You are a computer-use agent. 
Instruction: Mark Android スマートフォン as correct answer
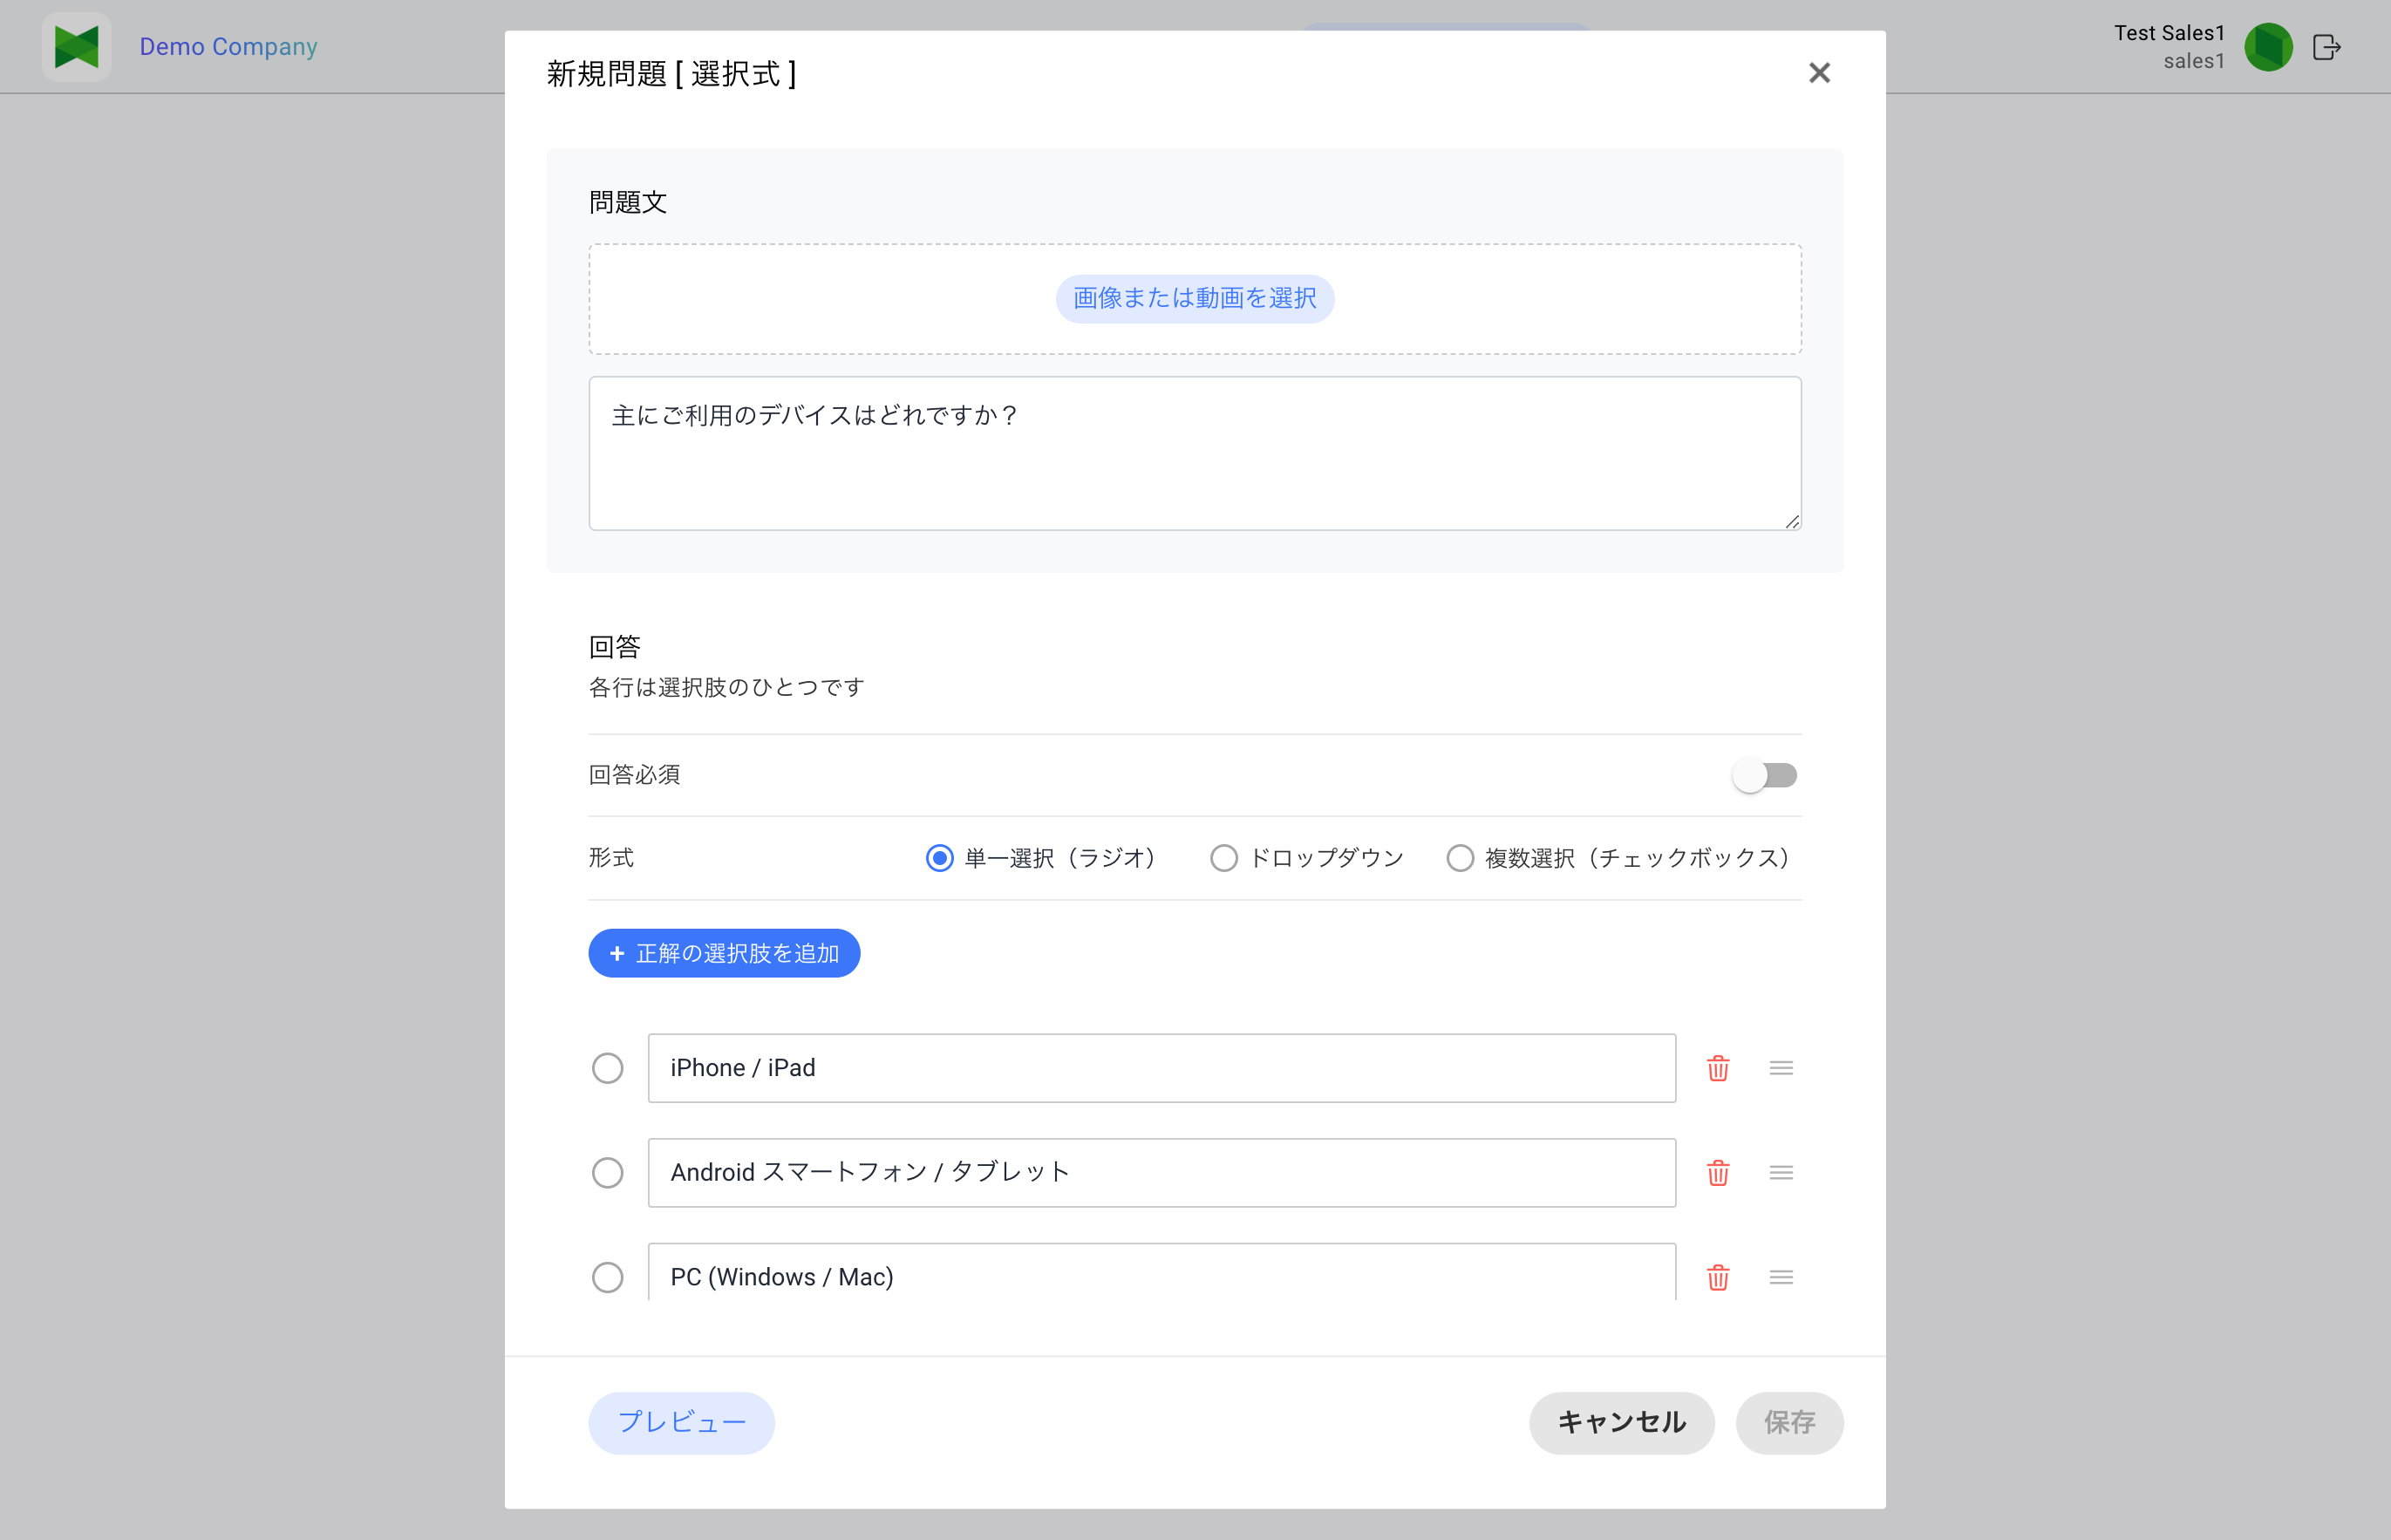coord(607,1172)
